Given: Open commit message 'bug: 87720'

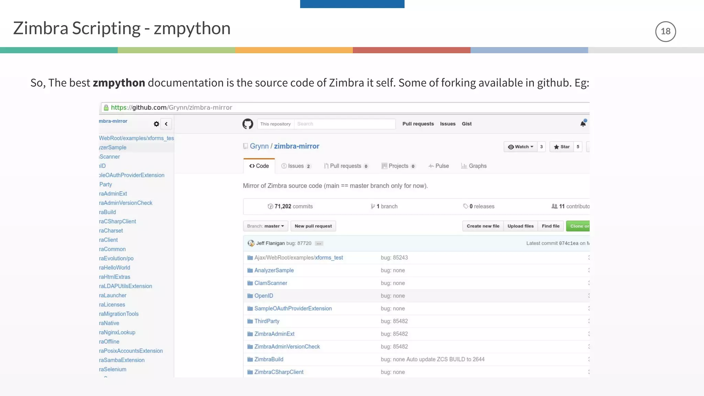Looking at the screenshot, I should 299,243.
